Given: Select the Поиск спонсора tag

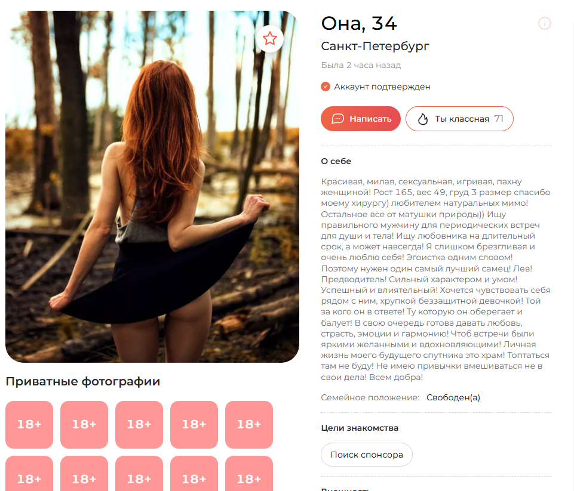Looking at the screenshot, I should (366, 455).
